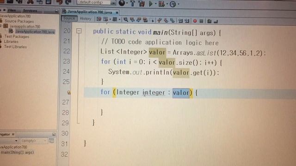Click the icon right of the empty Navigator dropdown
The width and height of the screenshot is (296, 166).
click(x=51, y=141)
